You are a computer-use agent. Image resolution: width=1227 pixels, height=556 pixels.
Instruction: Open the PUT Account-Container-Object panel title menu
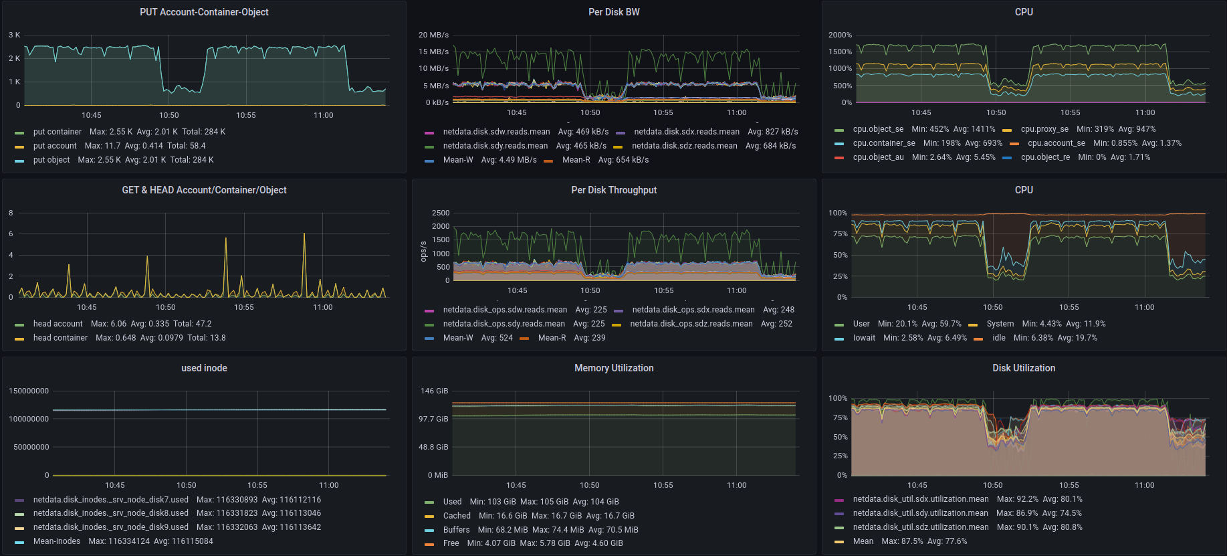pyautogui.click(x=204, y=12)
